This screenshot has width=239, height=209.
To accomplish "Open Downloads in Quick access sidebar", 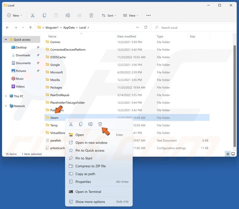I will (x=23, y=55).
